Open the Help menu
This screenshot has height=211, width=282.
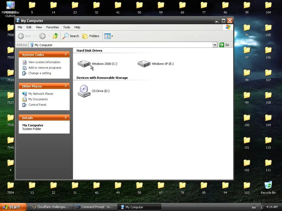coord(77,27)
